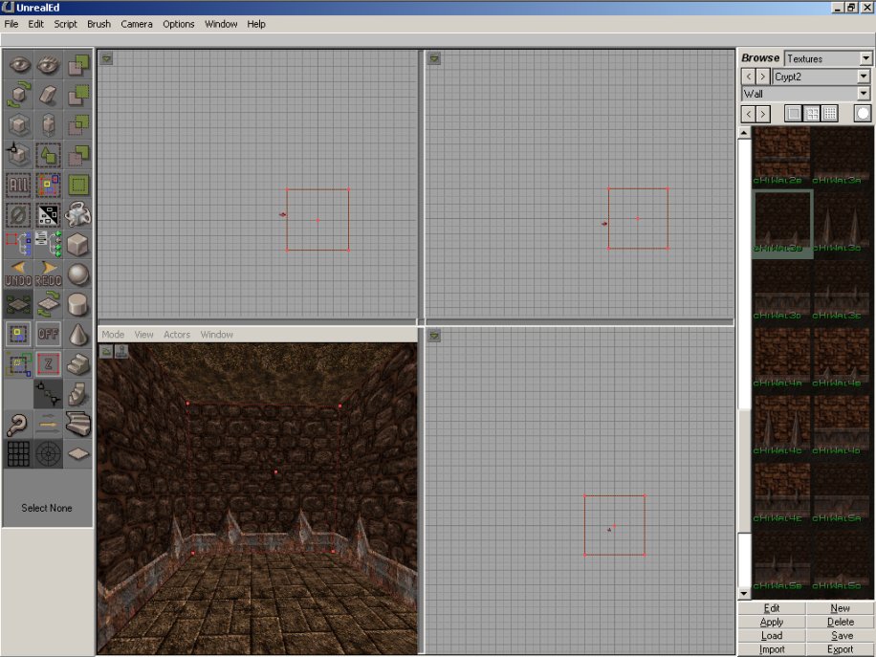The width and height of the screenshot is (876, 657).
Task: Toggle the square grid snap icon
Action: click(x=18, y=454)
